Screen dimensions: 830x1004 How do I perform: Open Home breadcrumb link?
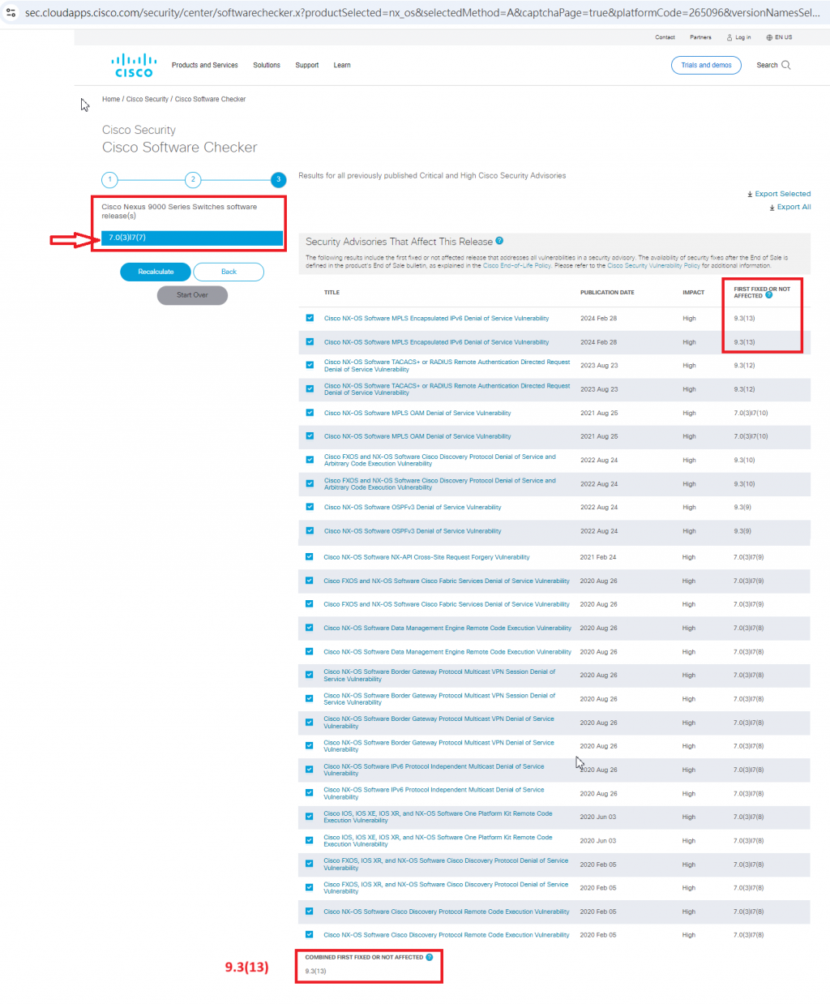[111, 99]
